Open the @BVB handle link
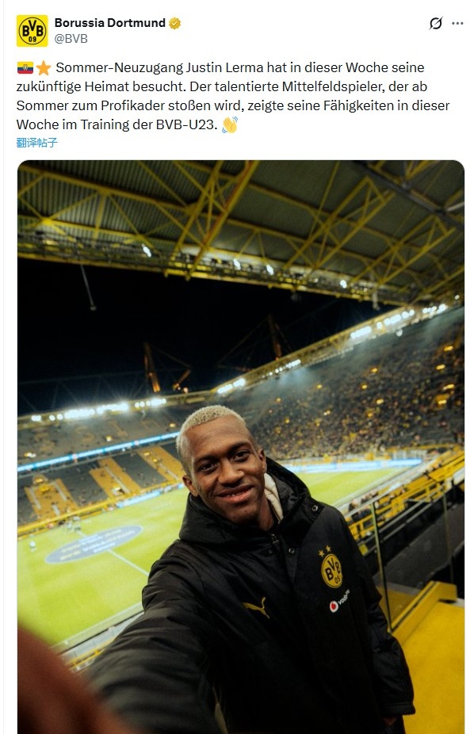This screenshot has height=734, width=474. (71, 38)
